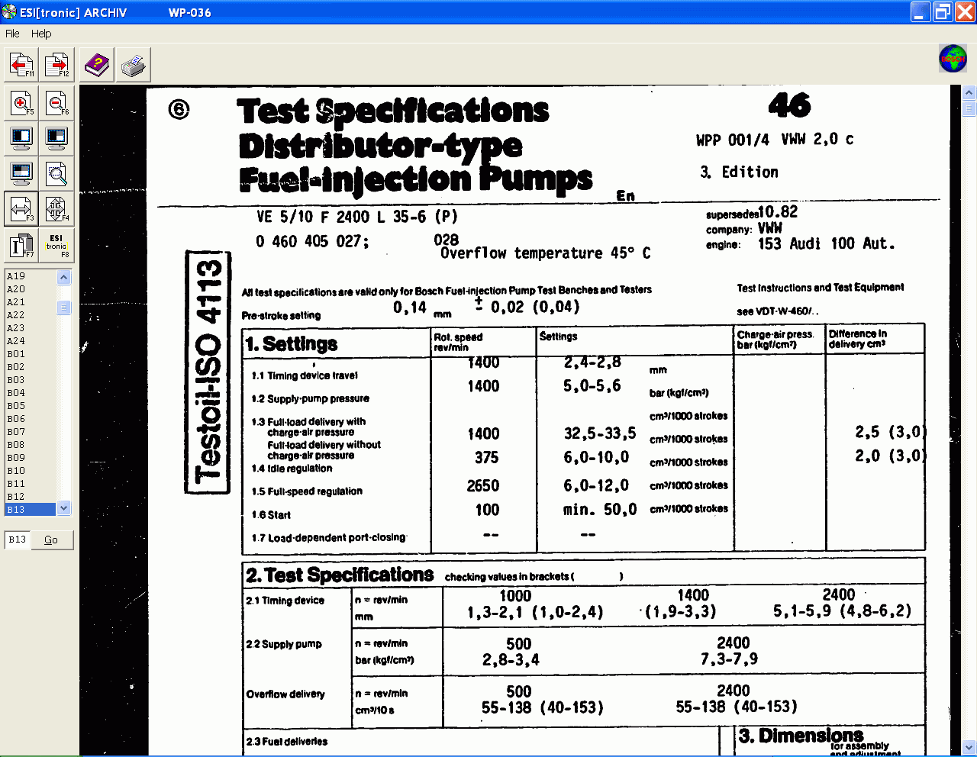Go to next page with F12 icon
The image size is (977, 757).
tap(56, 65)
